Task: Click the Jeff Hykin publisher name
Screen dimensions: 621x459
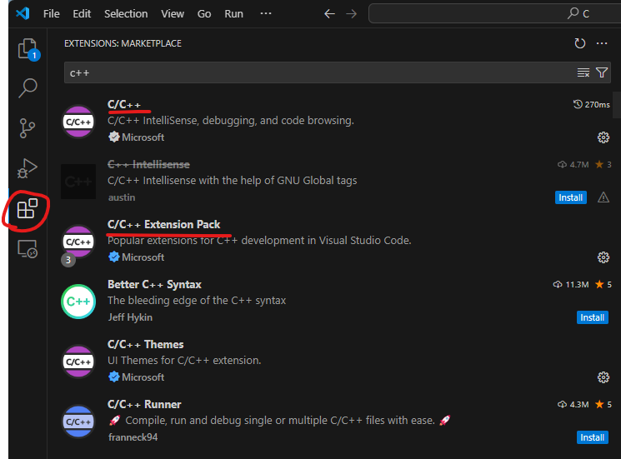Action: [x=130, y=317]
